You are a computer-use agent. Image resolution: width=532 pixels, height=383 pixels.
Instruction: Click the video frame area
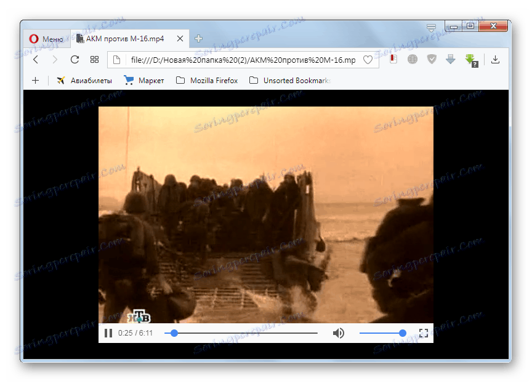click(265, 214)
